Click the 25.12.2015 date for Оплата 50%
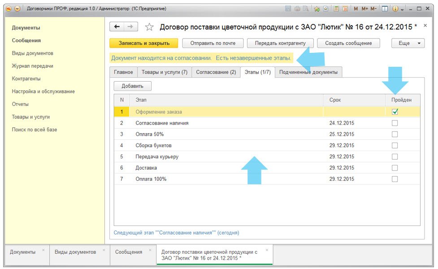 (342, 134)
